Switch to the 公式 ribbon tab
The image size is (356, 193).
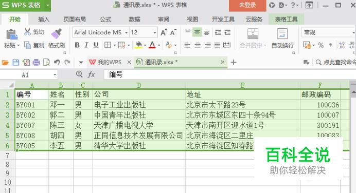[x=105, y=20]
